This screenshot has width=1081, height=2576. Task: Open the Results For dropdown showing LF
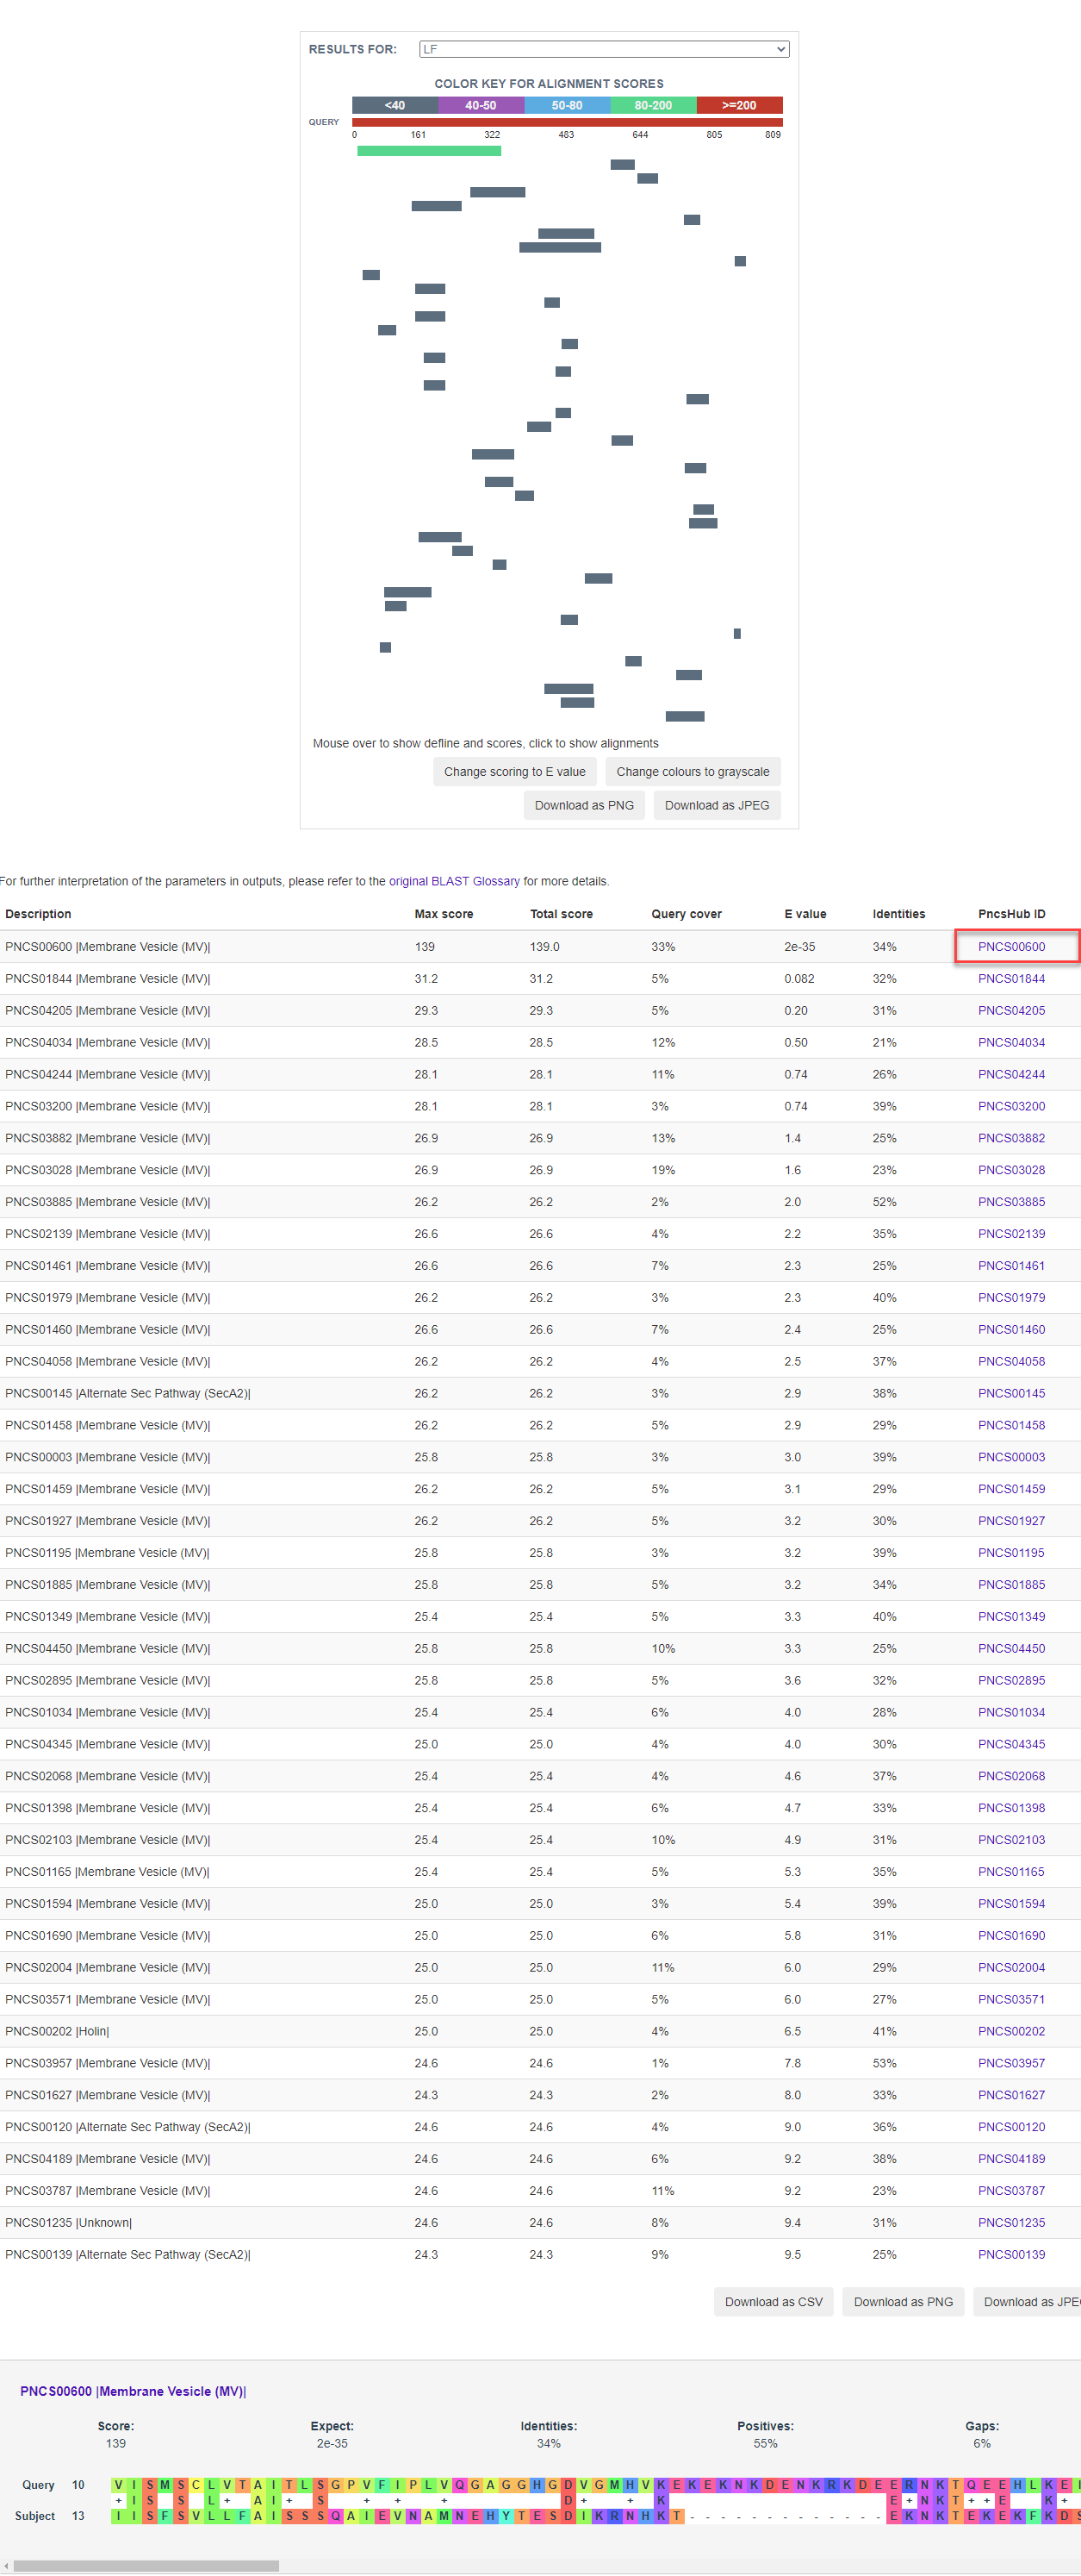[604, 49]
